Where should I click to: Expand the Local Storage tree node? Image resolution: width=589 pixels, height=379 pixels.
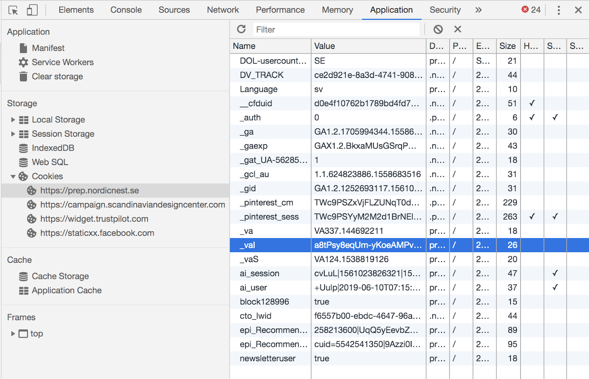point(13,119)
